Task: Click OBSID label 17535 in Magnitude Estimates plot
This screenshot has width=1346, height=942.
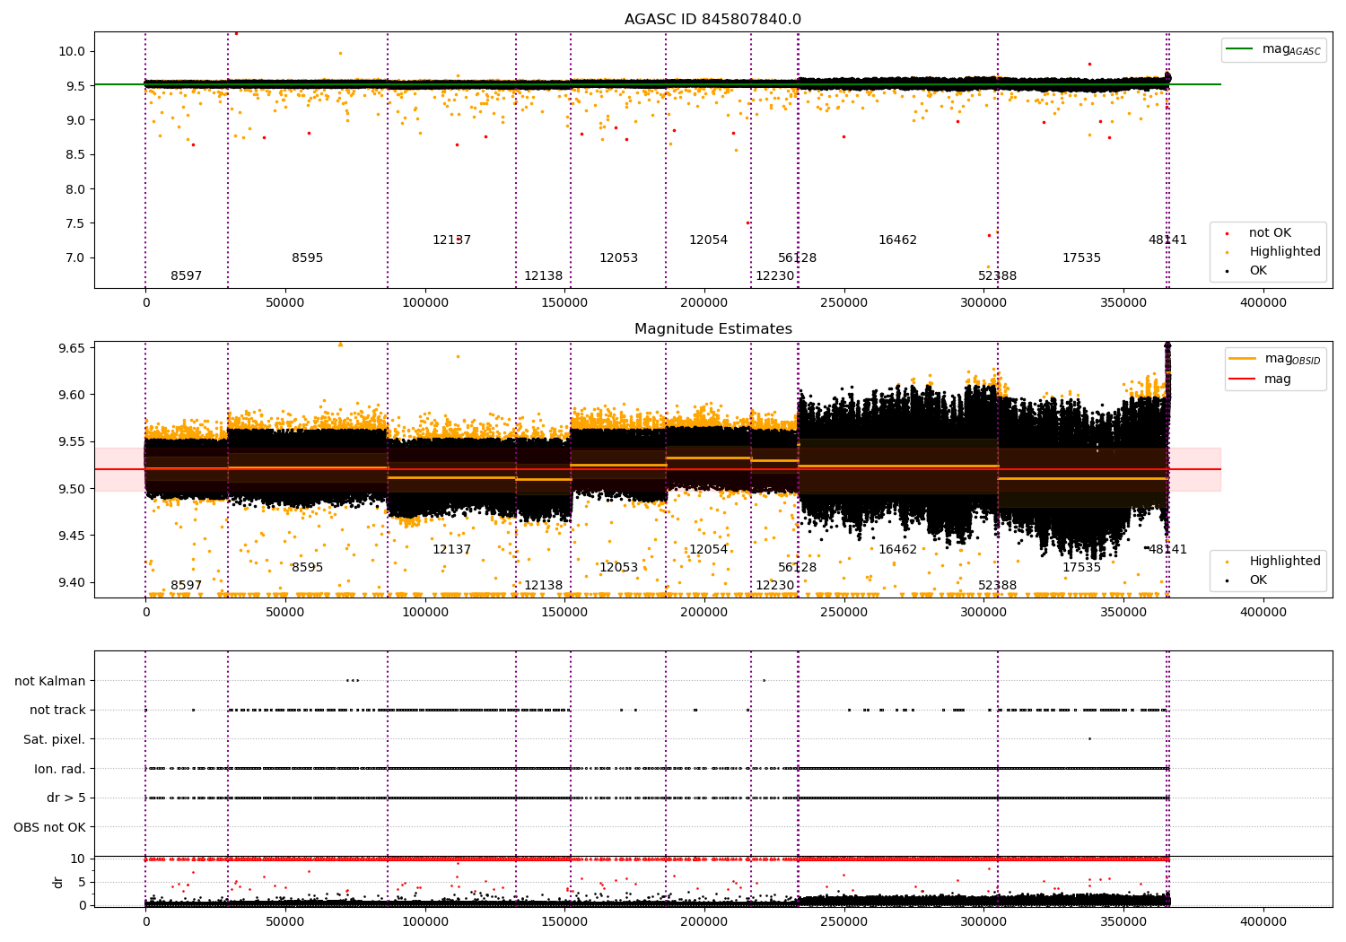Action: [1082, 567]
